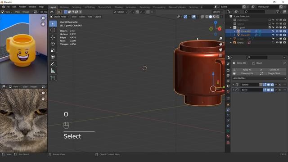The height and width of the screenshot is (162, 288).
Task: Click the pan hand in the cat image editor
Action: click(x=43, y=99)
